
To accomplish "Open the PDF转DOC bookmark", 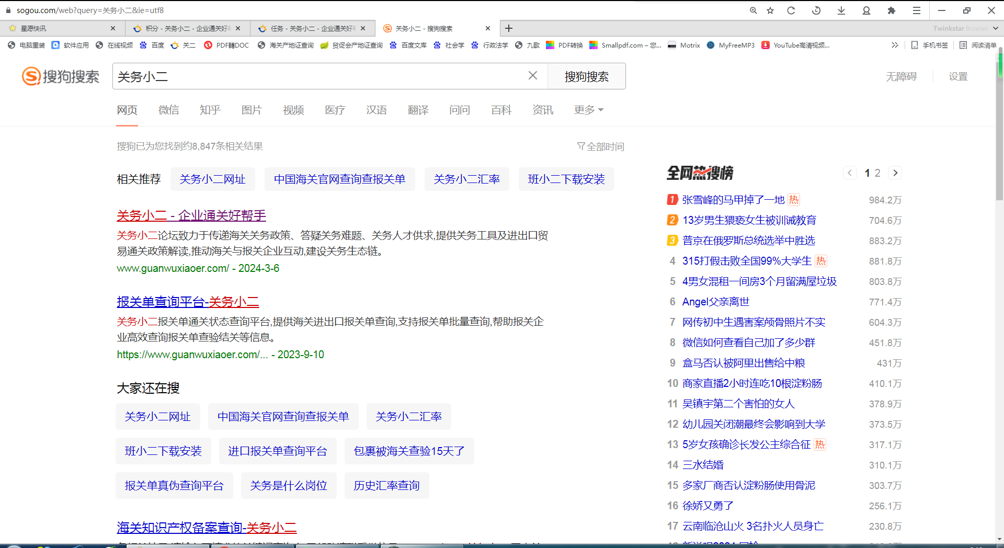I will 226,45.
